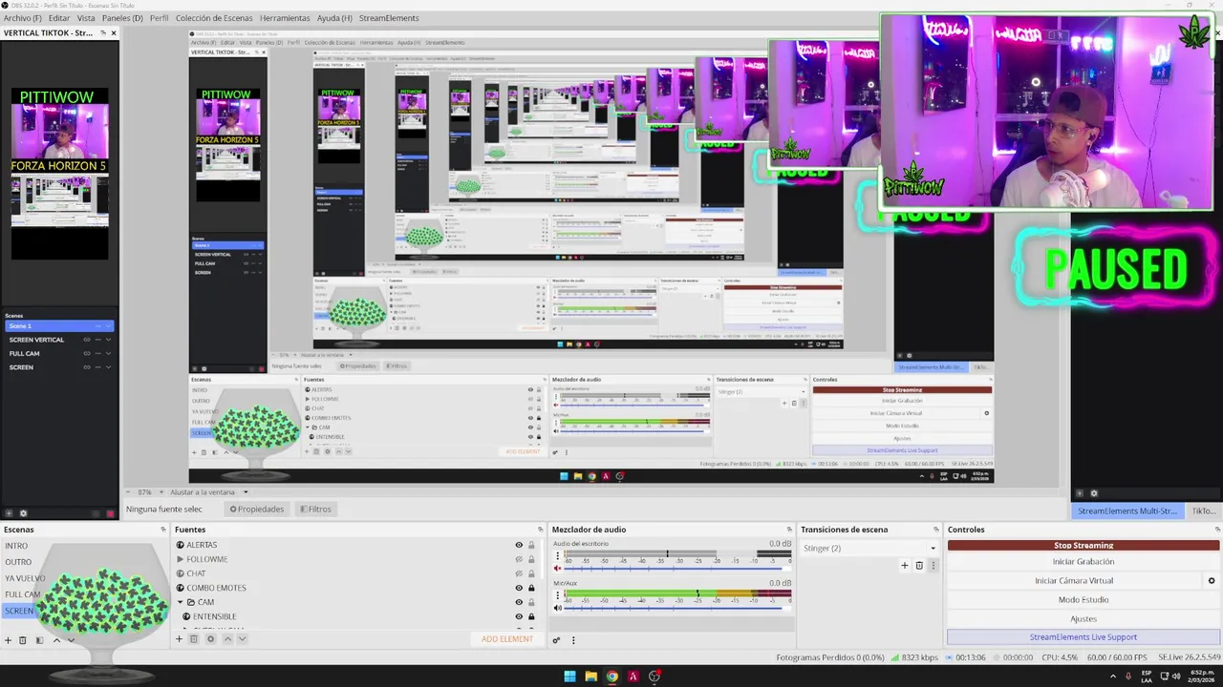Expand FULL CAM chevron in vertical dock
The height and width of the screenshot is (687, 1223).
coord(108,354)
